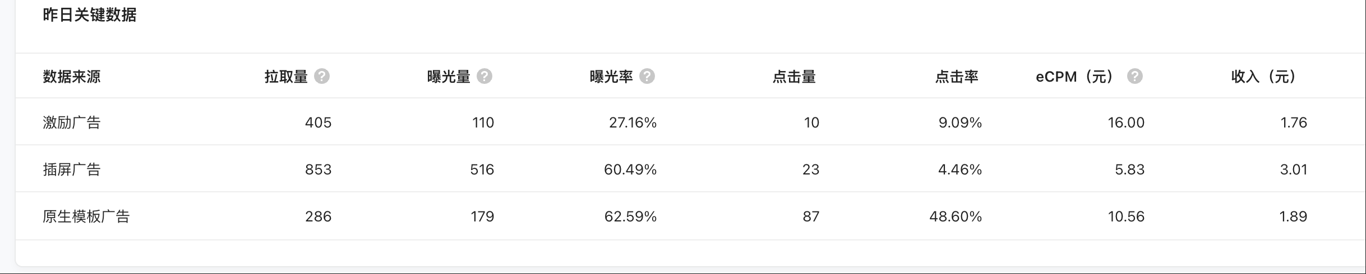Click the 点击率 column header
This screenshot has width=1366, height=274.
(957, 77)
